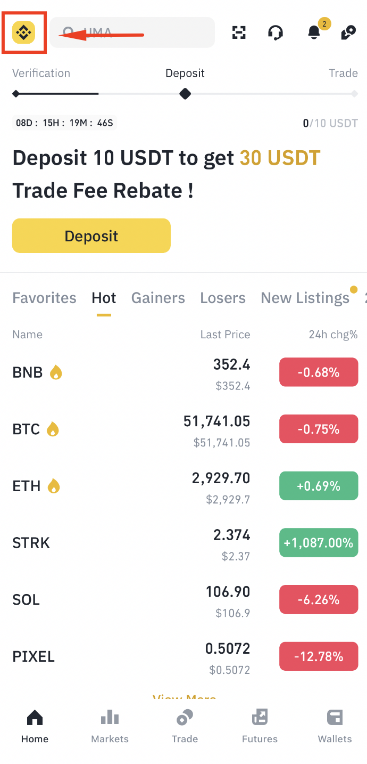This screenshot has height=764, width=367.
Task: Tap View More below the coin list
Action: tap(185, 698)
